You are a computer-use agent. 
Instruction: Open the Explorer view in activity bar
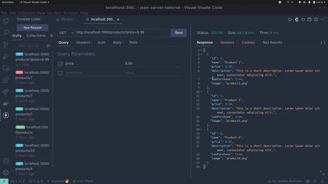pos(6,21)
